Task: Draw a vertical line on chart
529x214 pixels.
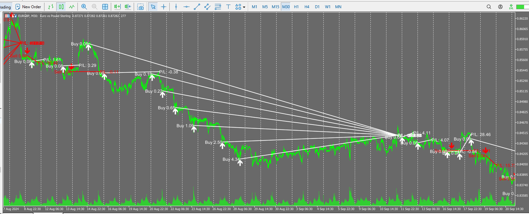Action: click(x=176, y=7)
